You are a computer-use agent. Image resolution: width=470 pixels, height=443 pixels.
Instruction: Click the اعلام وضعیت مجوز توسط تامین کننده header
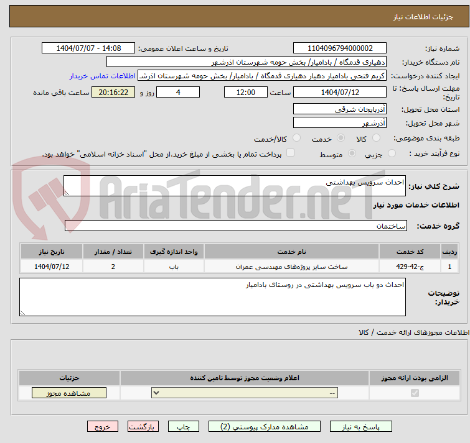tap(245, 378)
